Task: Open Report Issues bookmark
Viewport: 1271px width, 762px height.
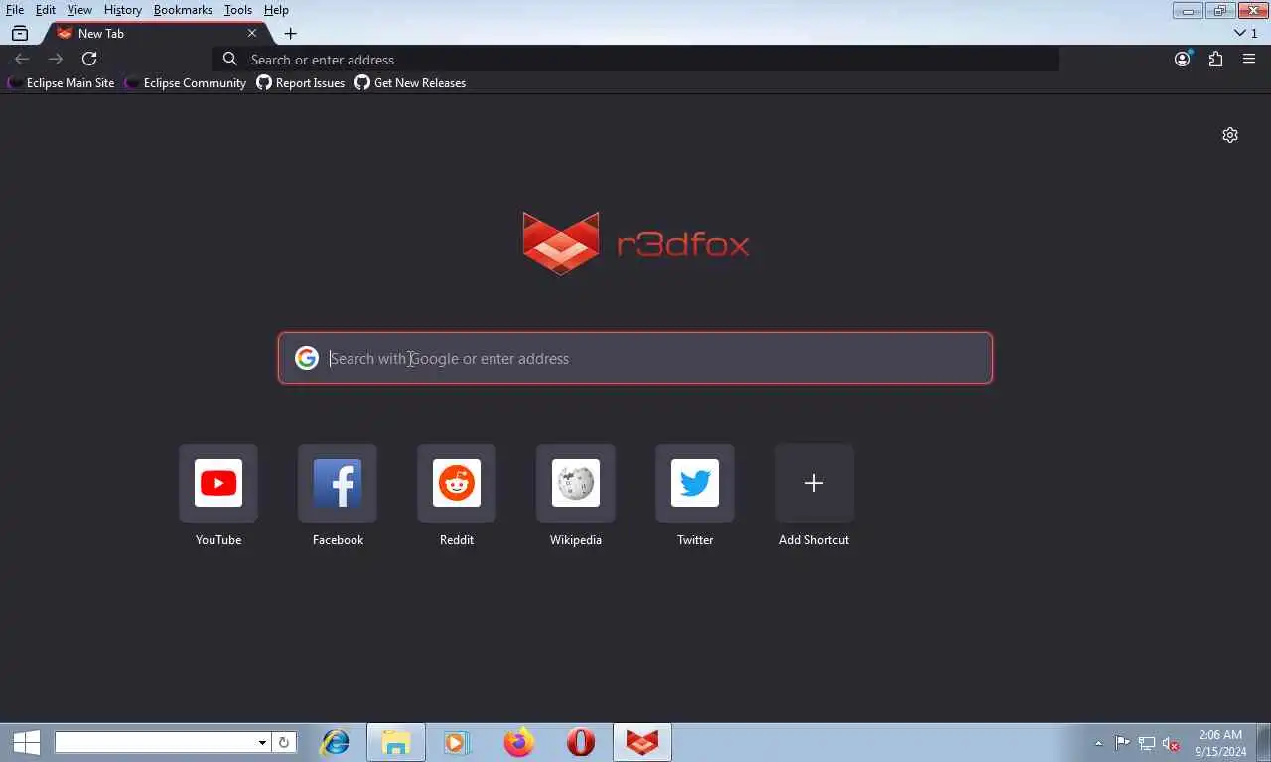Action: (x=301, y=83)
